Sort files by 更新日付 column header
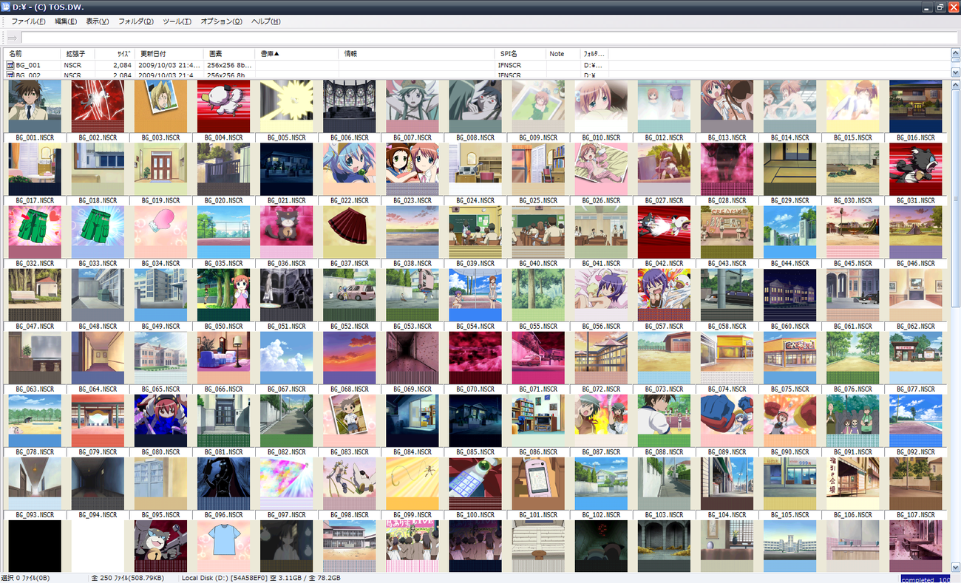Screen dimensions: 961x583 point(154,54)
